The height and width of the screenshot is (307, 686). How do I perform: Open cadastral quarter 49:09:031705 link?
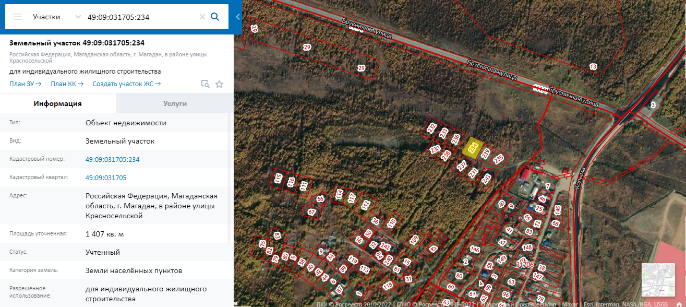[106, 178]
